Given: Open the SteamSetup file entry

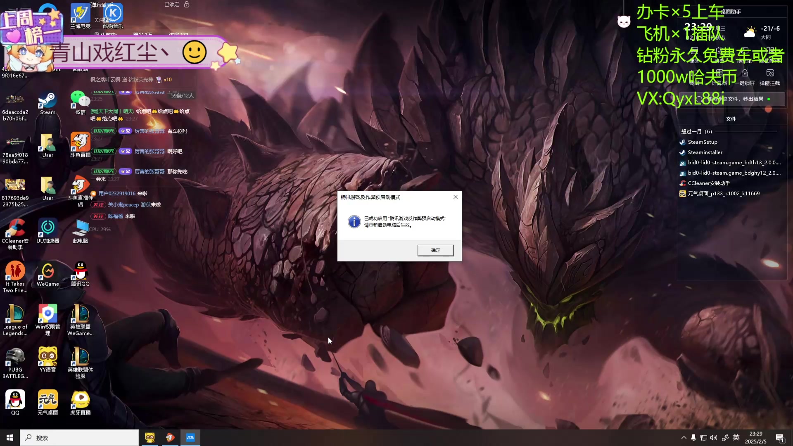Looking at the screenshot, I should 702,142.
